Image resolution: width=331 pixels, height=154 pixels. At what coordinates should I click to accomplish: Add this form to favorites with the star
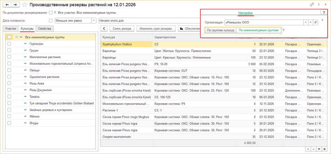(25, 4)
